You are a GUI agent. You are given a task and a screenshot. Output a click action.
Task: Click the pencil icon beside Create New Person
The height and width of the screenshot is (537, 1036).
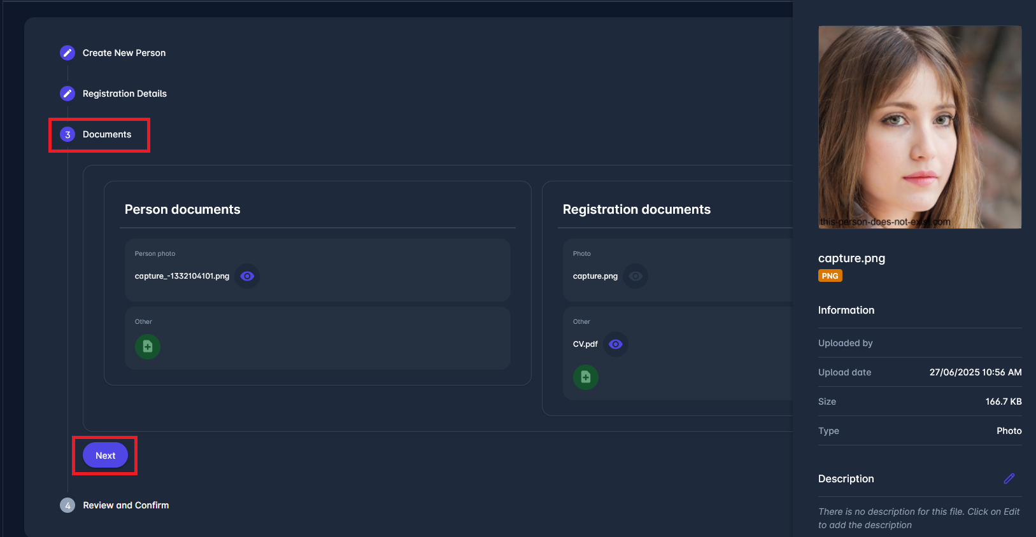pos(67,53)
